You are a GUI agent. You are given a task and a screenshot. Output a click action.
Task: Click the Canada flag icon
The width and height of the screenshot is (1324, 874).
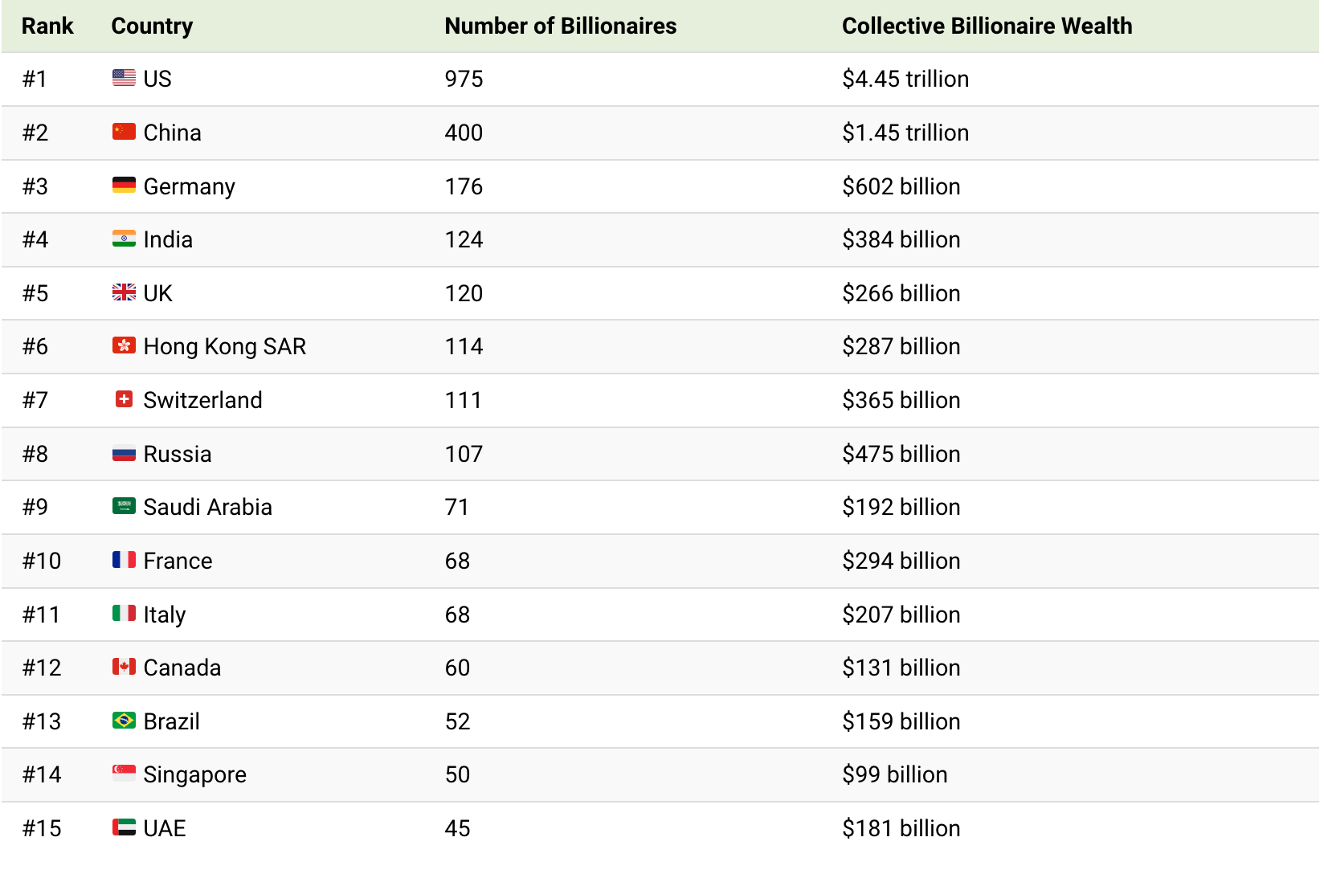(124, 667)
